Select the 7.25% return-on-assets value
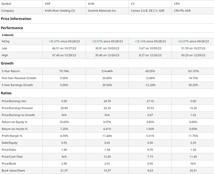This screenshot has width=214, height=174. [64, 129]
